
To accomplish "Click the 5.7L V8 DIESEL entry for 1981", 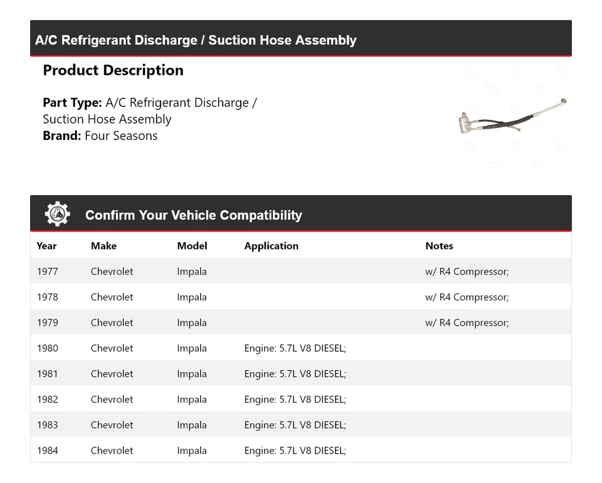I will [295, 374].
